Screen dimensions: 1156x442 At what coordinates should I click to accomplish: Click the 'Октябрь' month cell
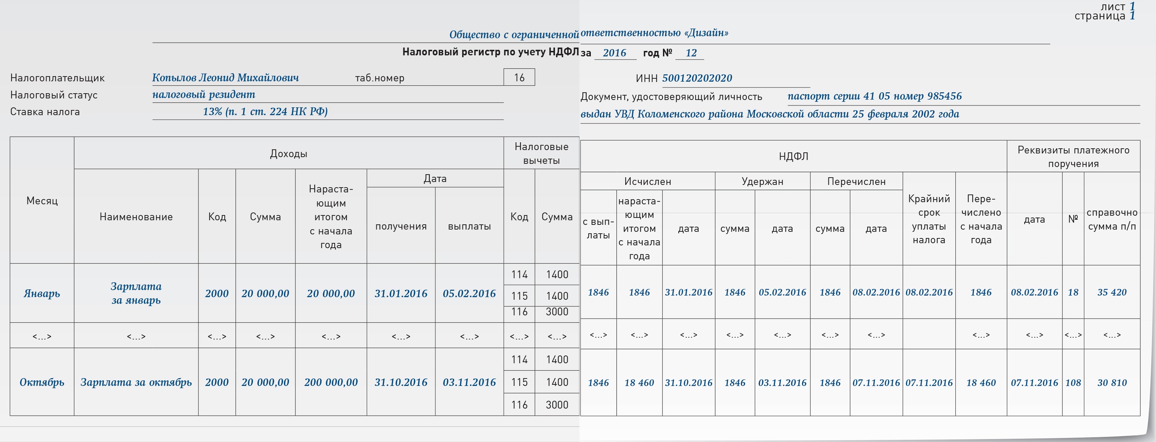[x=42, y=382]
